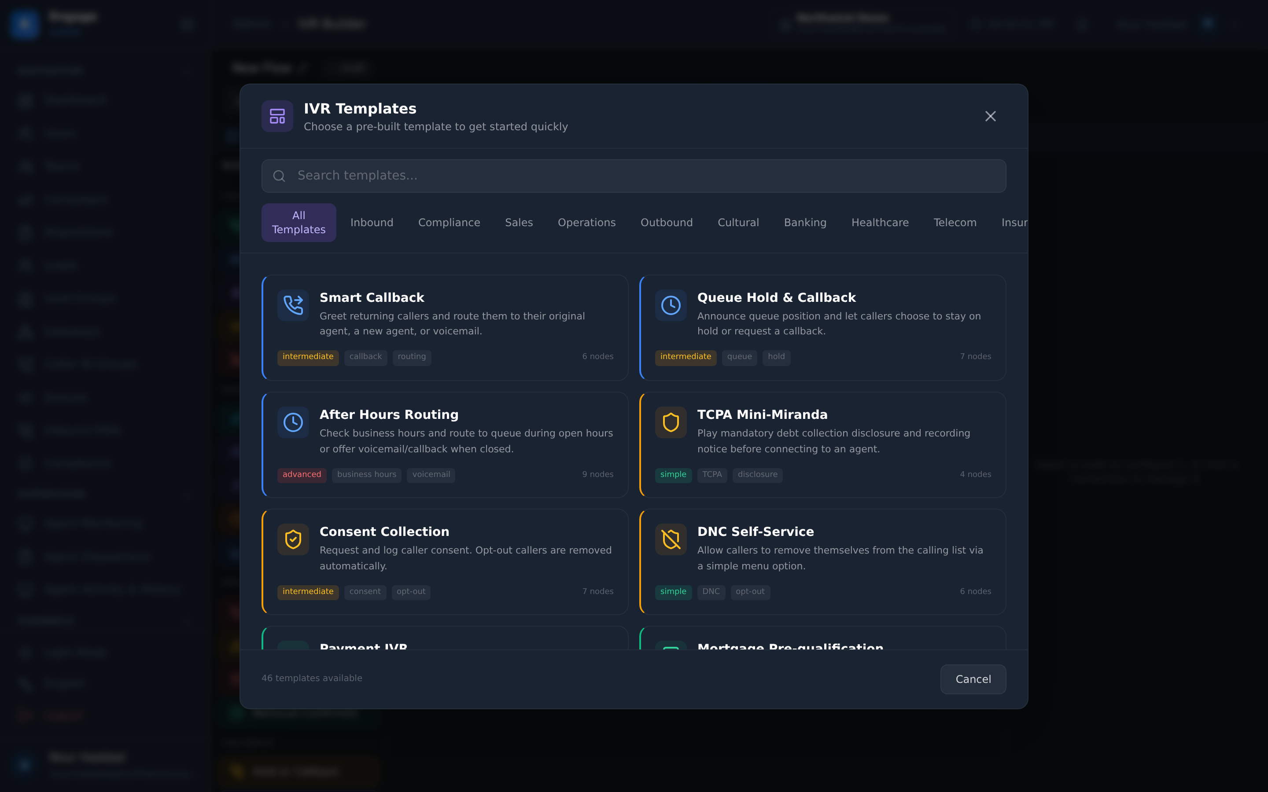Click the TCPA tag
This screenshot has width=1268, height=792.
tap(712, 475)
